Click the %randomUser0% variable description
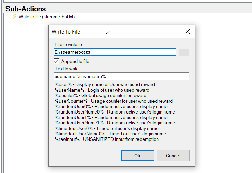The height and width of the screenshot is (173, 252). click(111, 106)
